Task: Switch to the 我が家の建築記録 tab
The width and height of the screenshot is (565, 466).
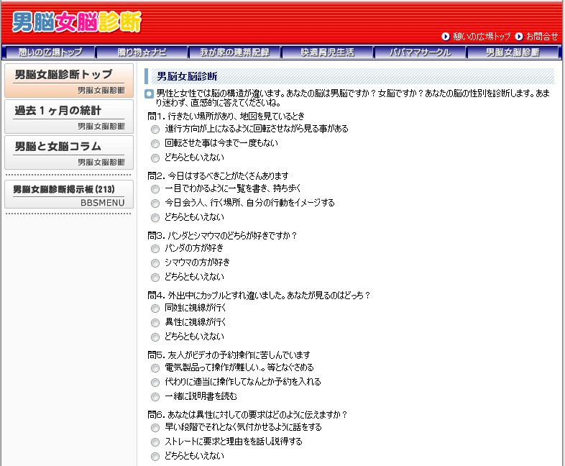Action: (x=234, y=52)
